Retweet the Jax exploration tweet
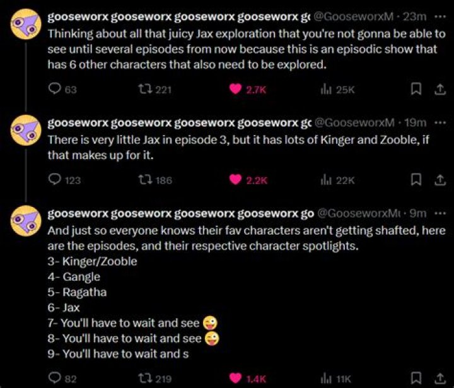Viewport: 454px width, 388px height. 145,90
